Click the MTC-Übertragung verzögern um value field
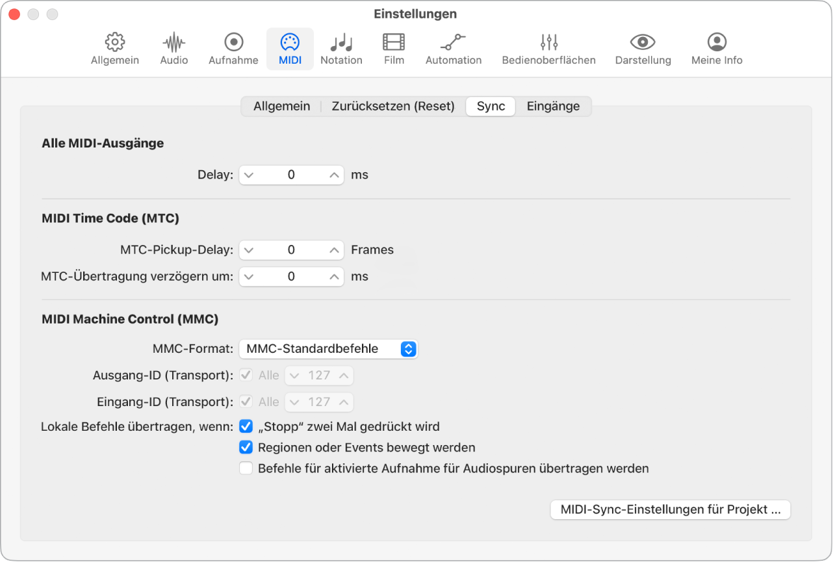The height and width of the screenshot is (562, 833). pos(291,276)
